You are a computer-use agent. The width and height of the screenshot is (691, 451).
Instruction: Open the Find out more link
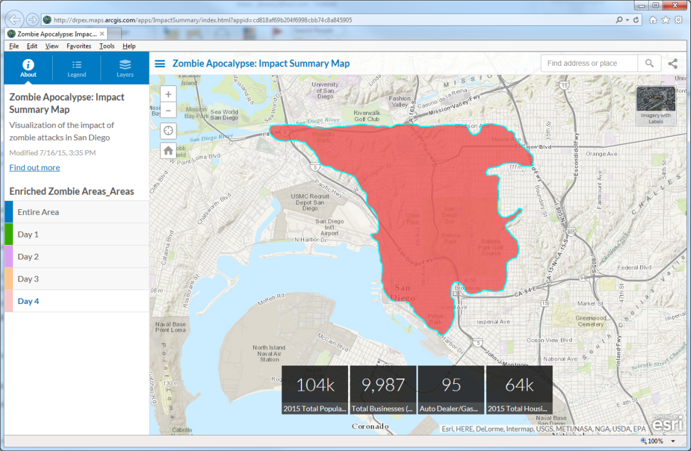[x=35, y=168]
